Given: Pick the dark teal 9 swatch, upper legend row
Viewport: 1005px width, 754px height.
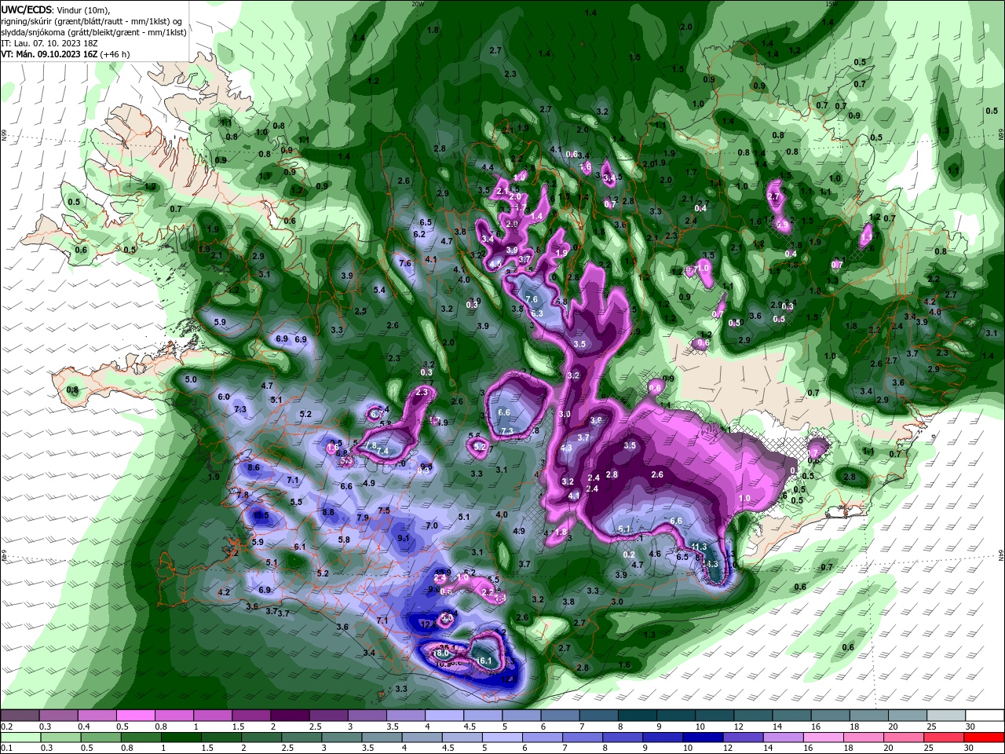Looking at the screenshot, I should click(676, 716).
